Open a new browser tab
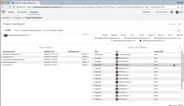The image size is (184, 106). (x=42, y=3)
